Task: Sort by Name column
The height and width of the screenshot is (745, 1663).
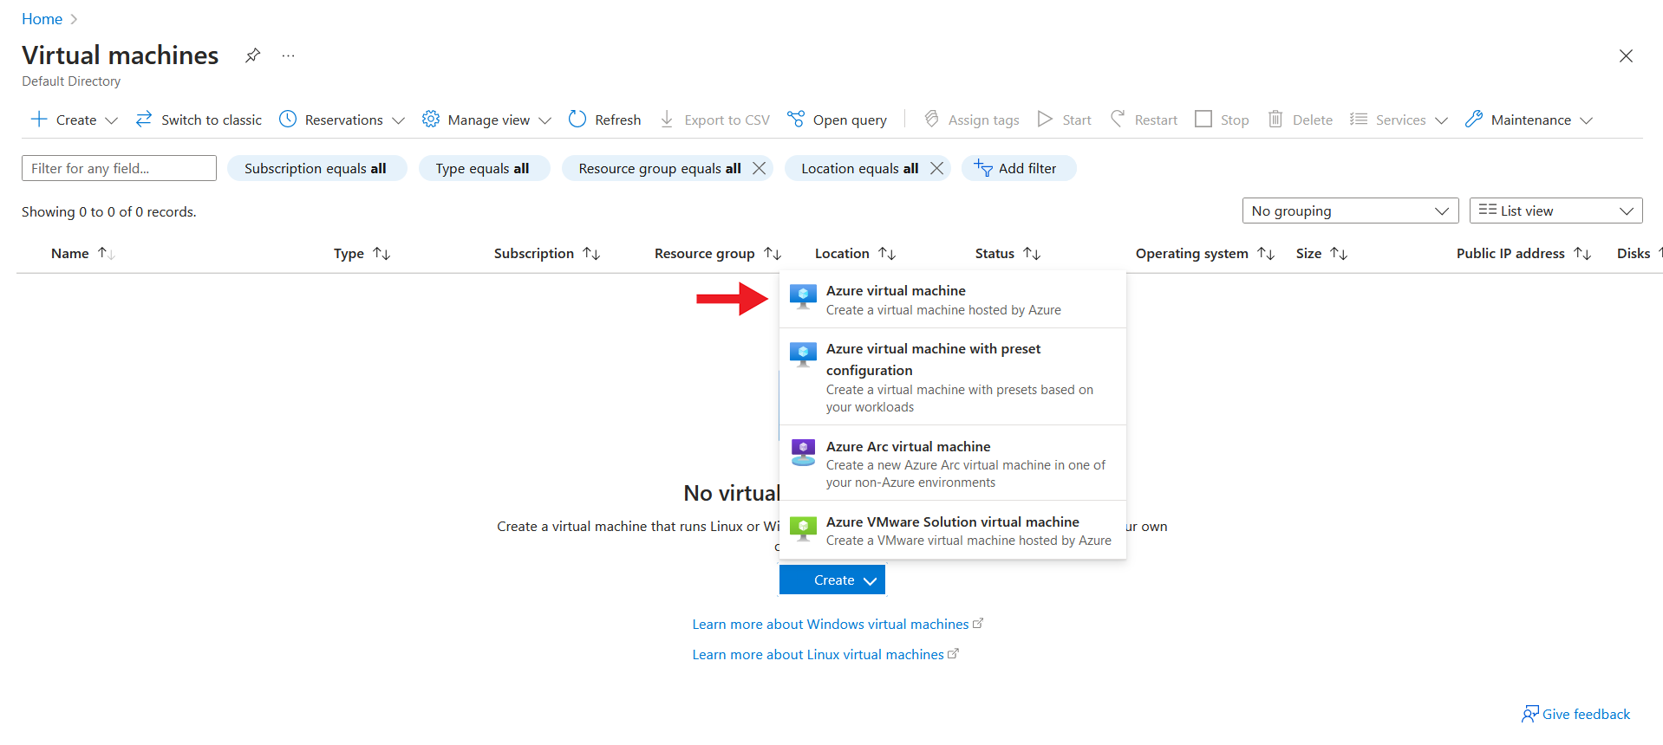Action: (x=82, y=253)
